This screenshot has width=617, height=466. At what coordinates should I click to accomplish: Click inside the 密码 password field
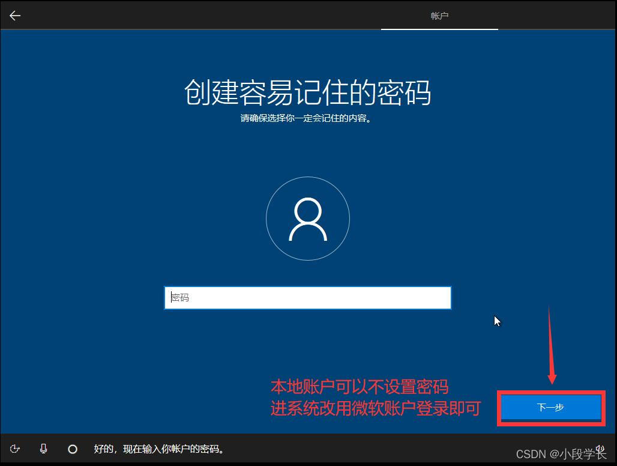(x=307, y=297)
